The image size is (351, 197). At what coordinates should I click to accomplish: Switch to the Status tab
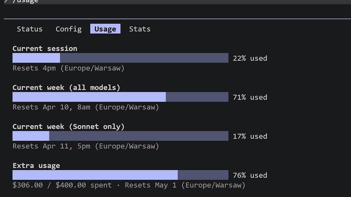click(30, 29)
